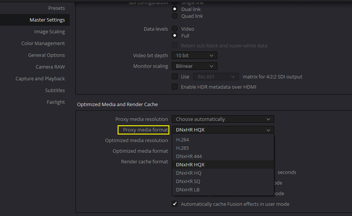Open Fairlight settings section
The image size is (352, 216).
click(x=56, y=102)
